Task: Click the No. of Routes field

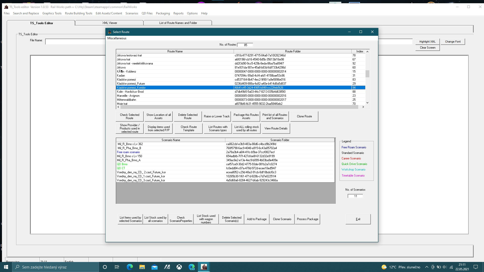Action: coord(245,45)
